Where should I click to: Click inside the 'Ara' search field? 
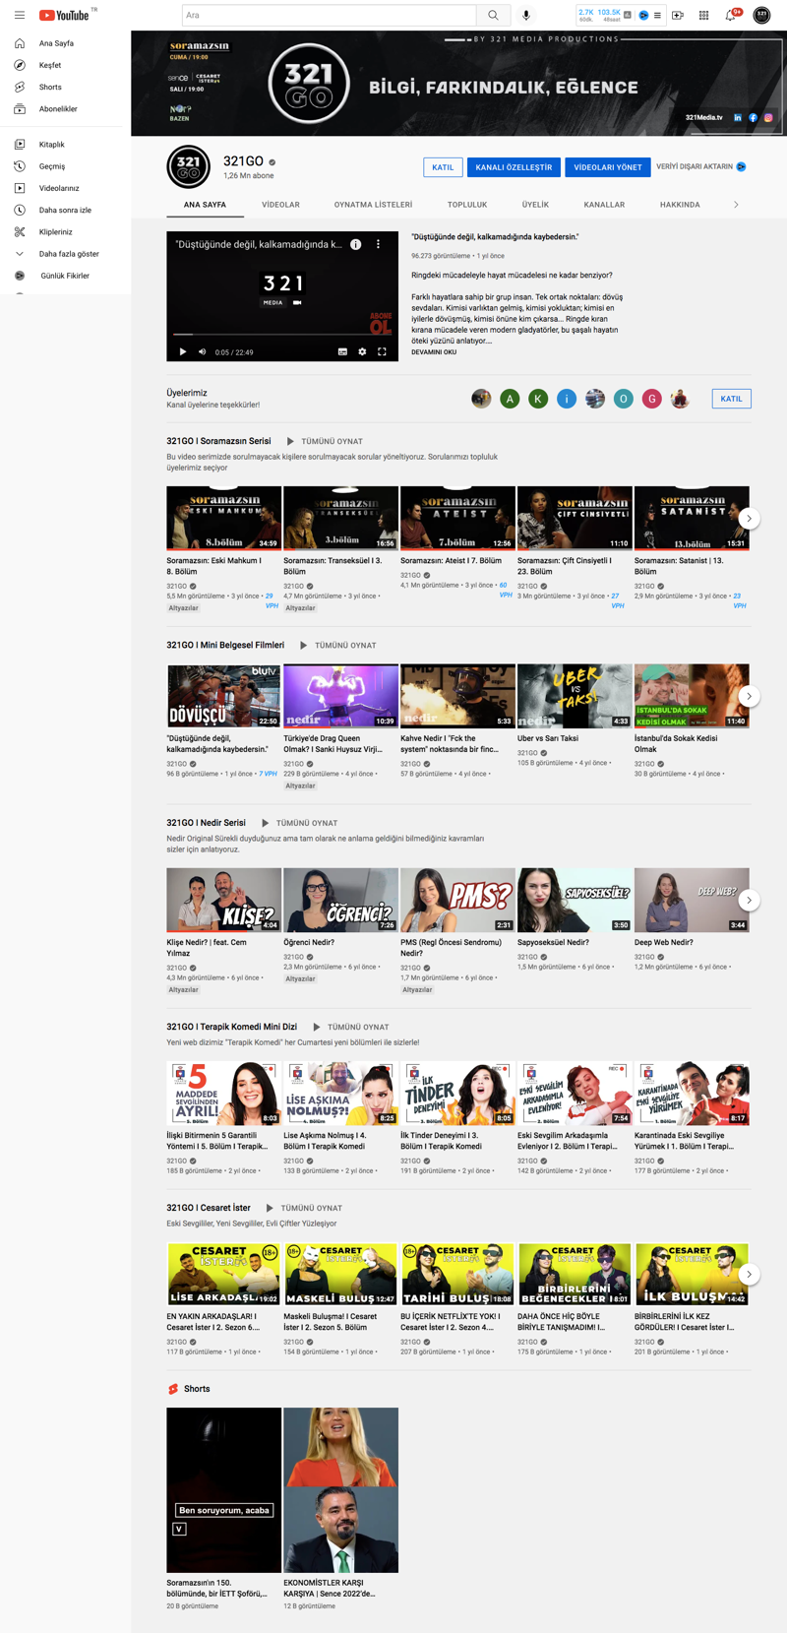(x=330, y=15)
